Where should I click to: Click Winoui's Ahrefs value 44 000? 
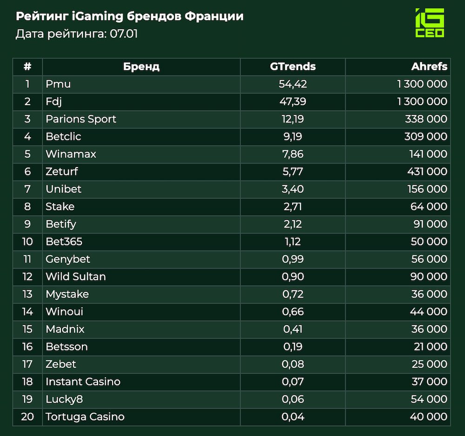428,311
